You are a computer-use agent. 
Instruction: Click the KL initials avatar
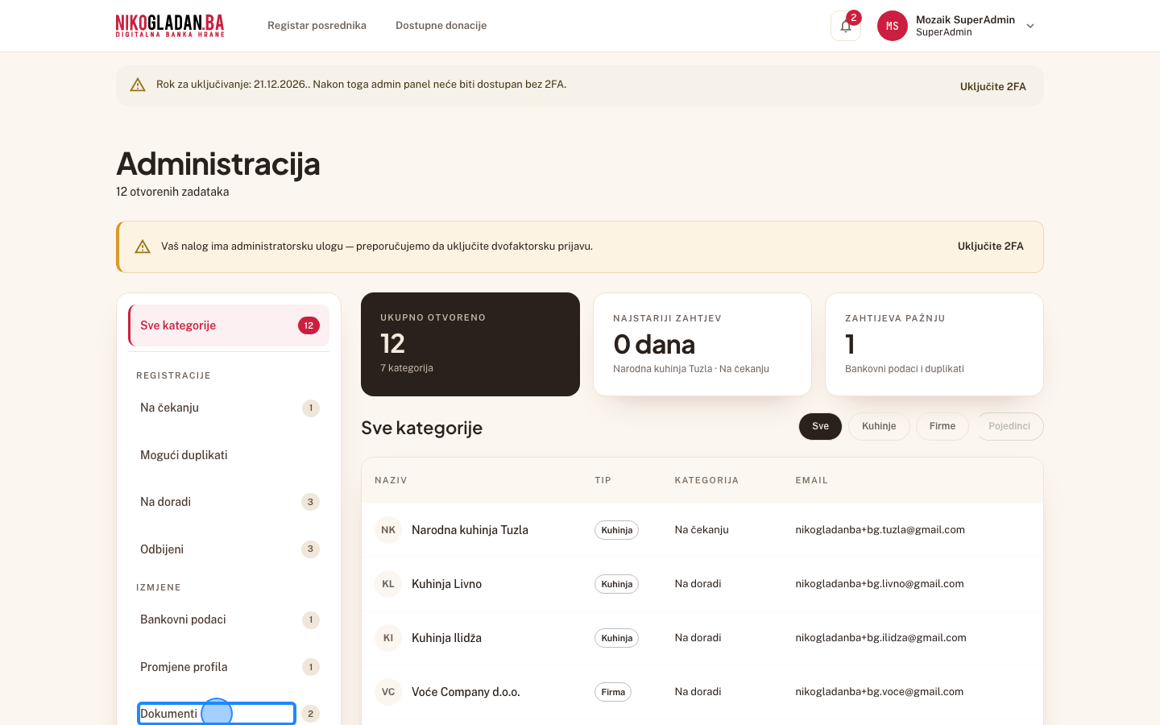click(x=388, y=584)
